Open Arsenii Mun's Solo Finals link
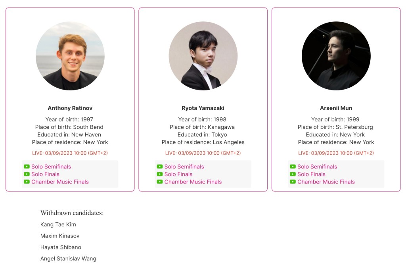This screenshot has height=266, width=406. pos(311,174)
